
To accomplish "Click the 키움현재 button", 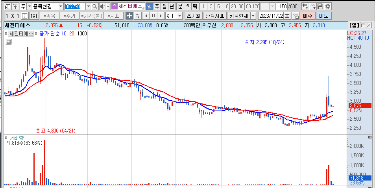I will point(238,16).
